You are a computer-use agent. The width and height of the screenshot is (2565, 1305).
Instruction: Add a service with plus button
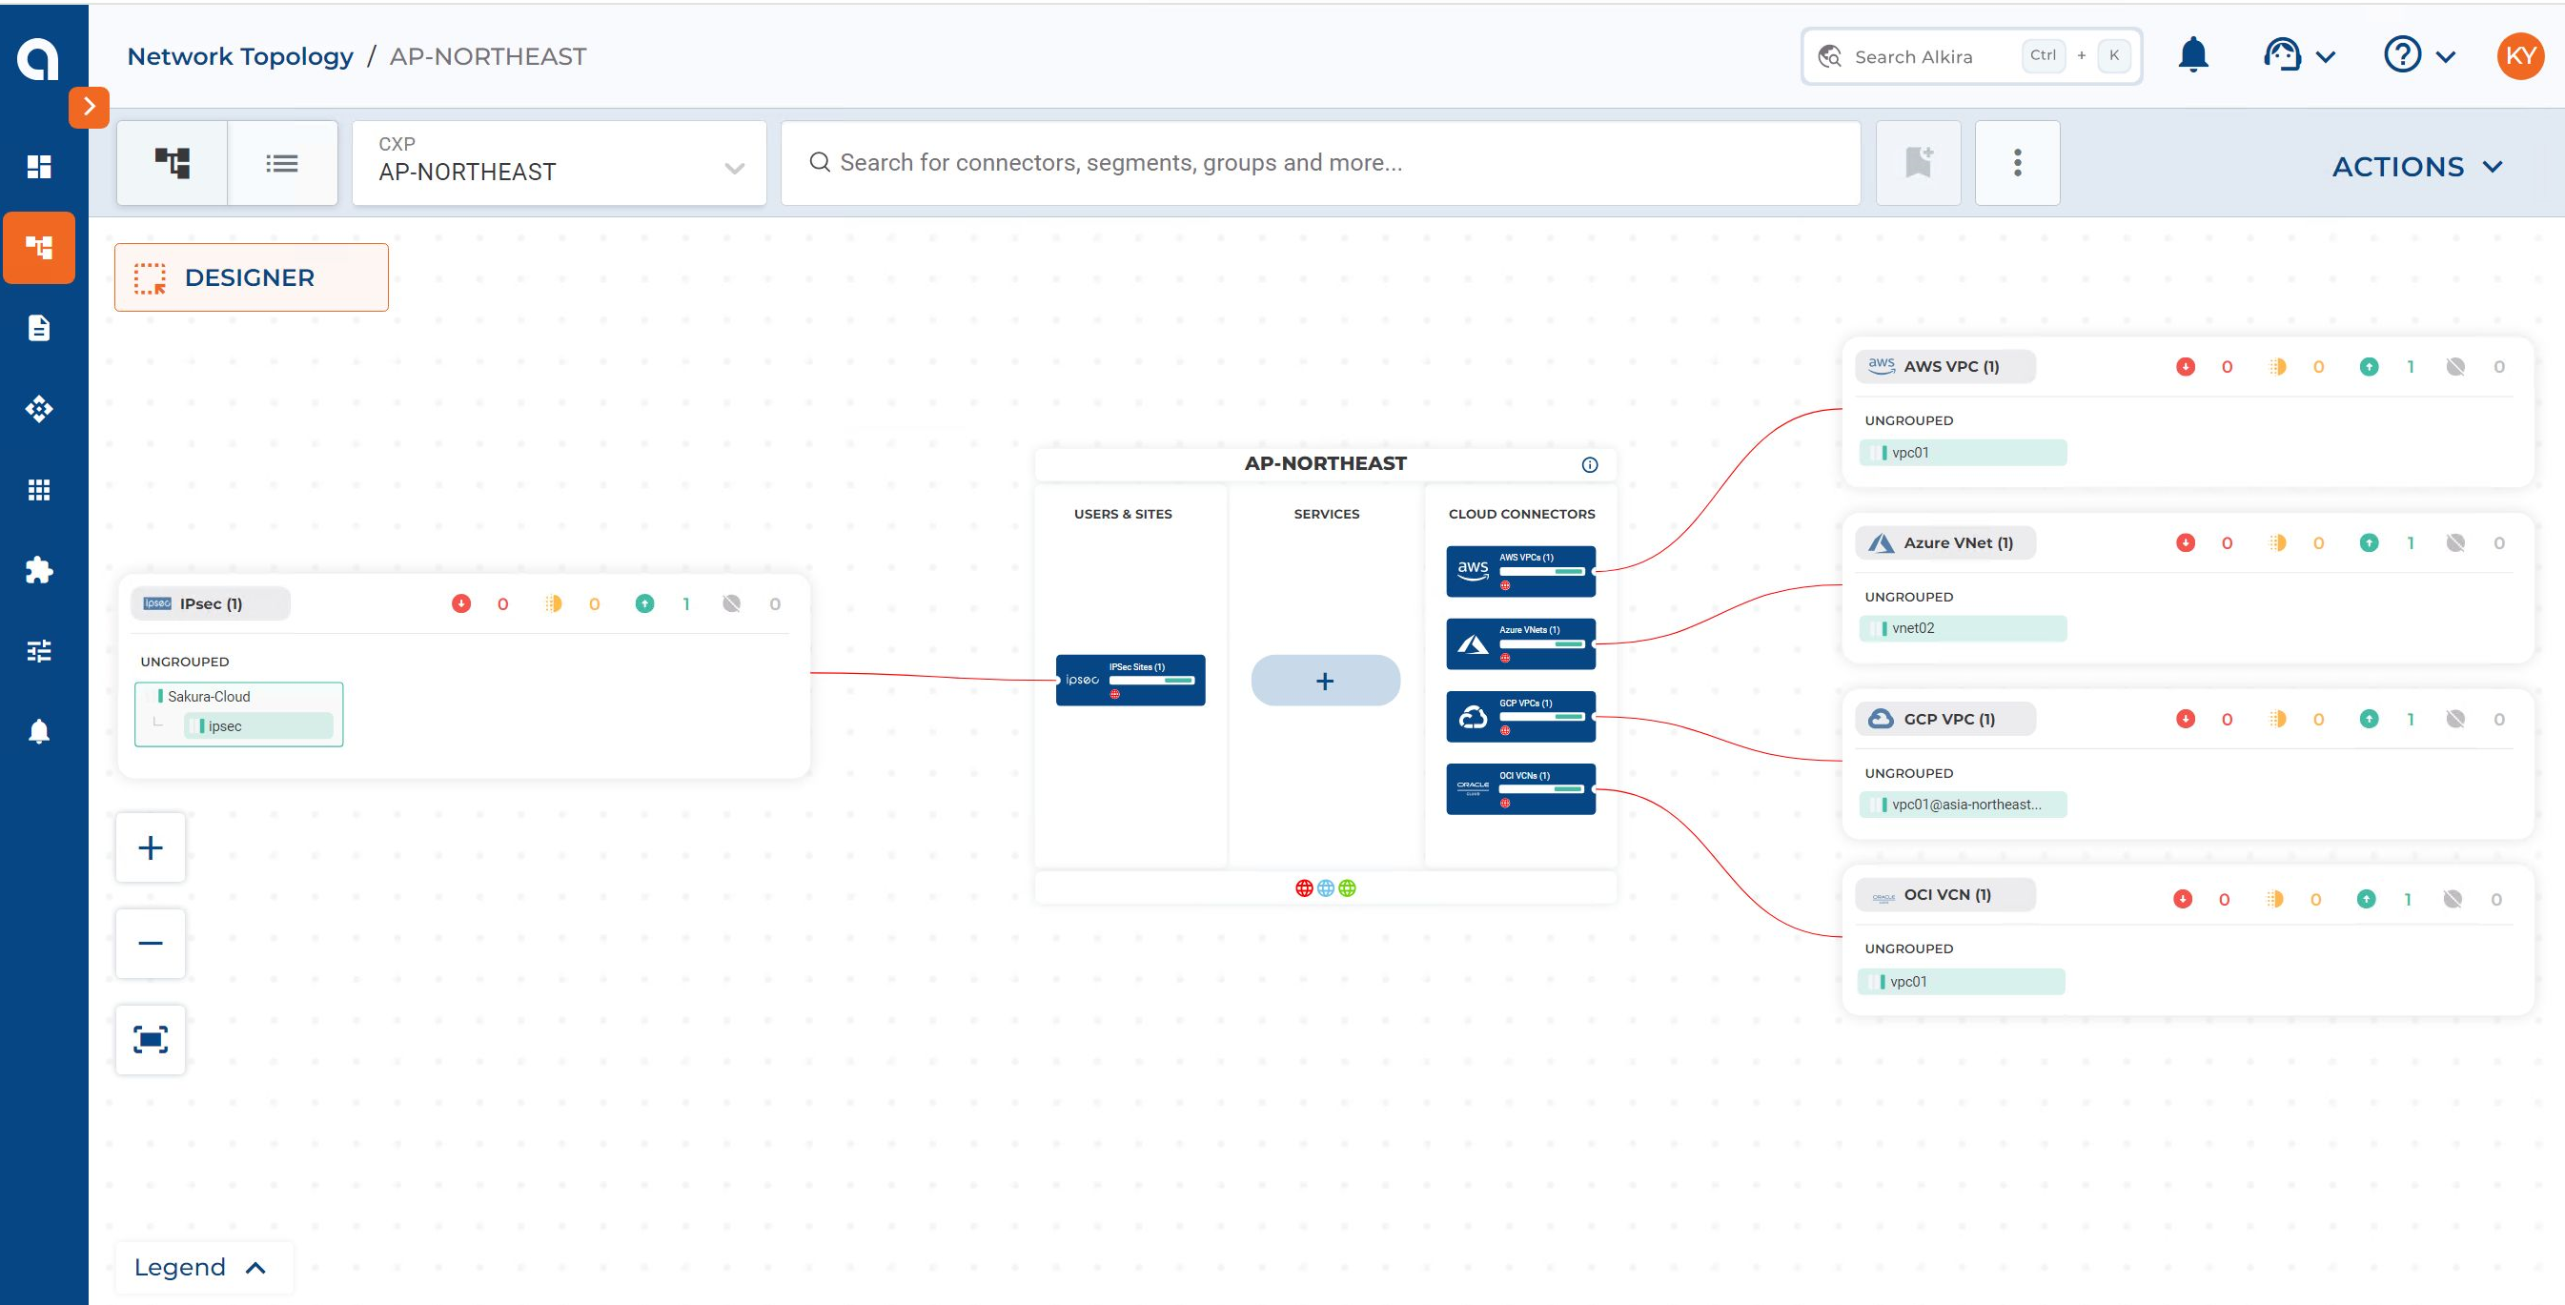1325,681
